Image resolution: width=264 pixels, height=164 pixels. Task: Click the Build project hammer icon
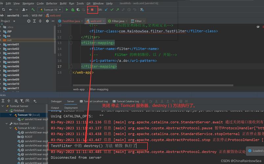(33, 10)
